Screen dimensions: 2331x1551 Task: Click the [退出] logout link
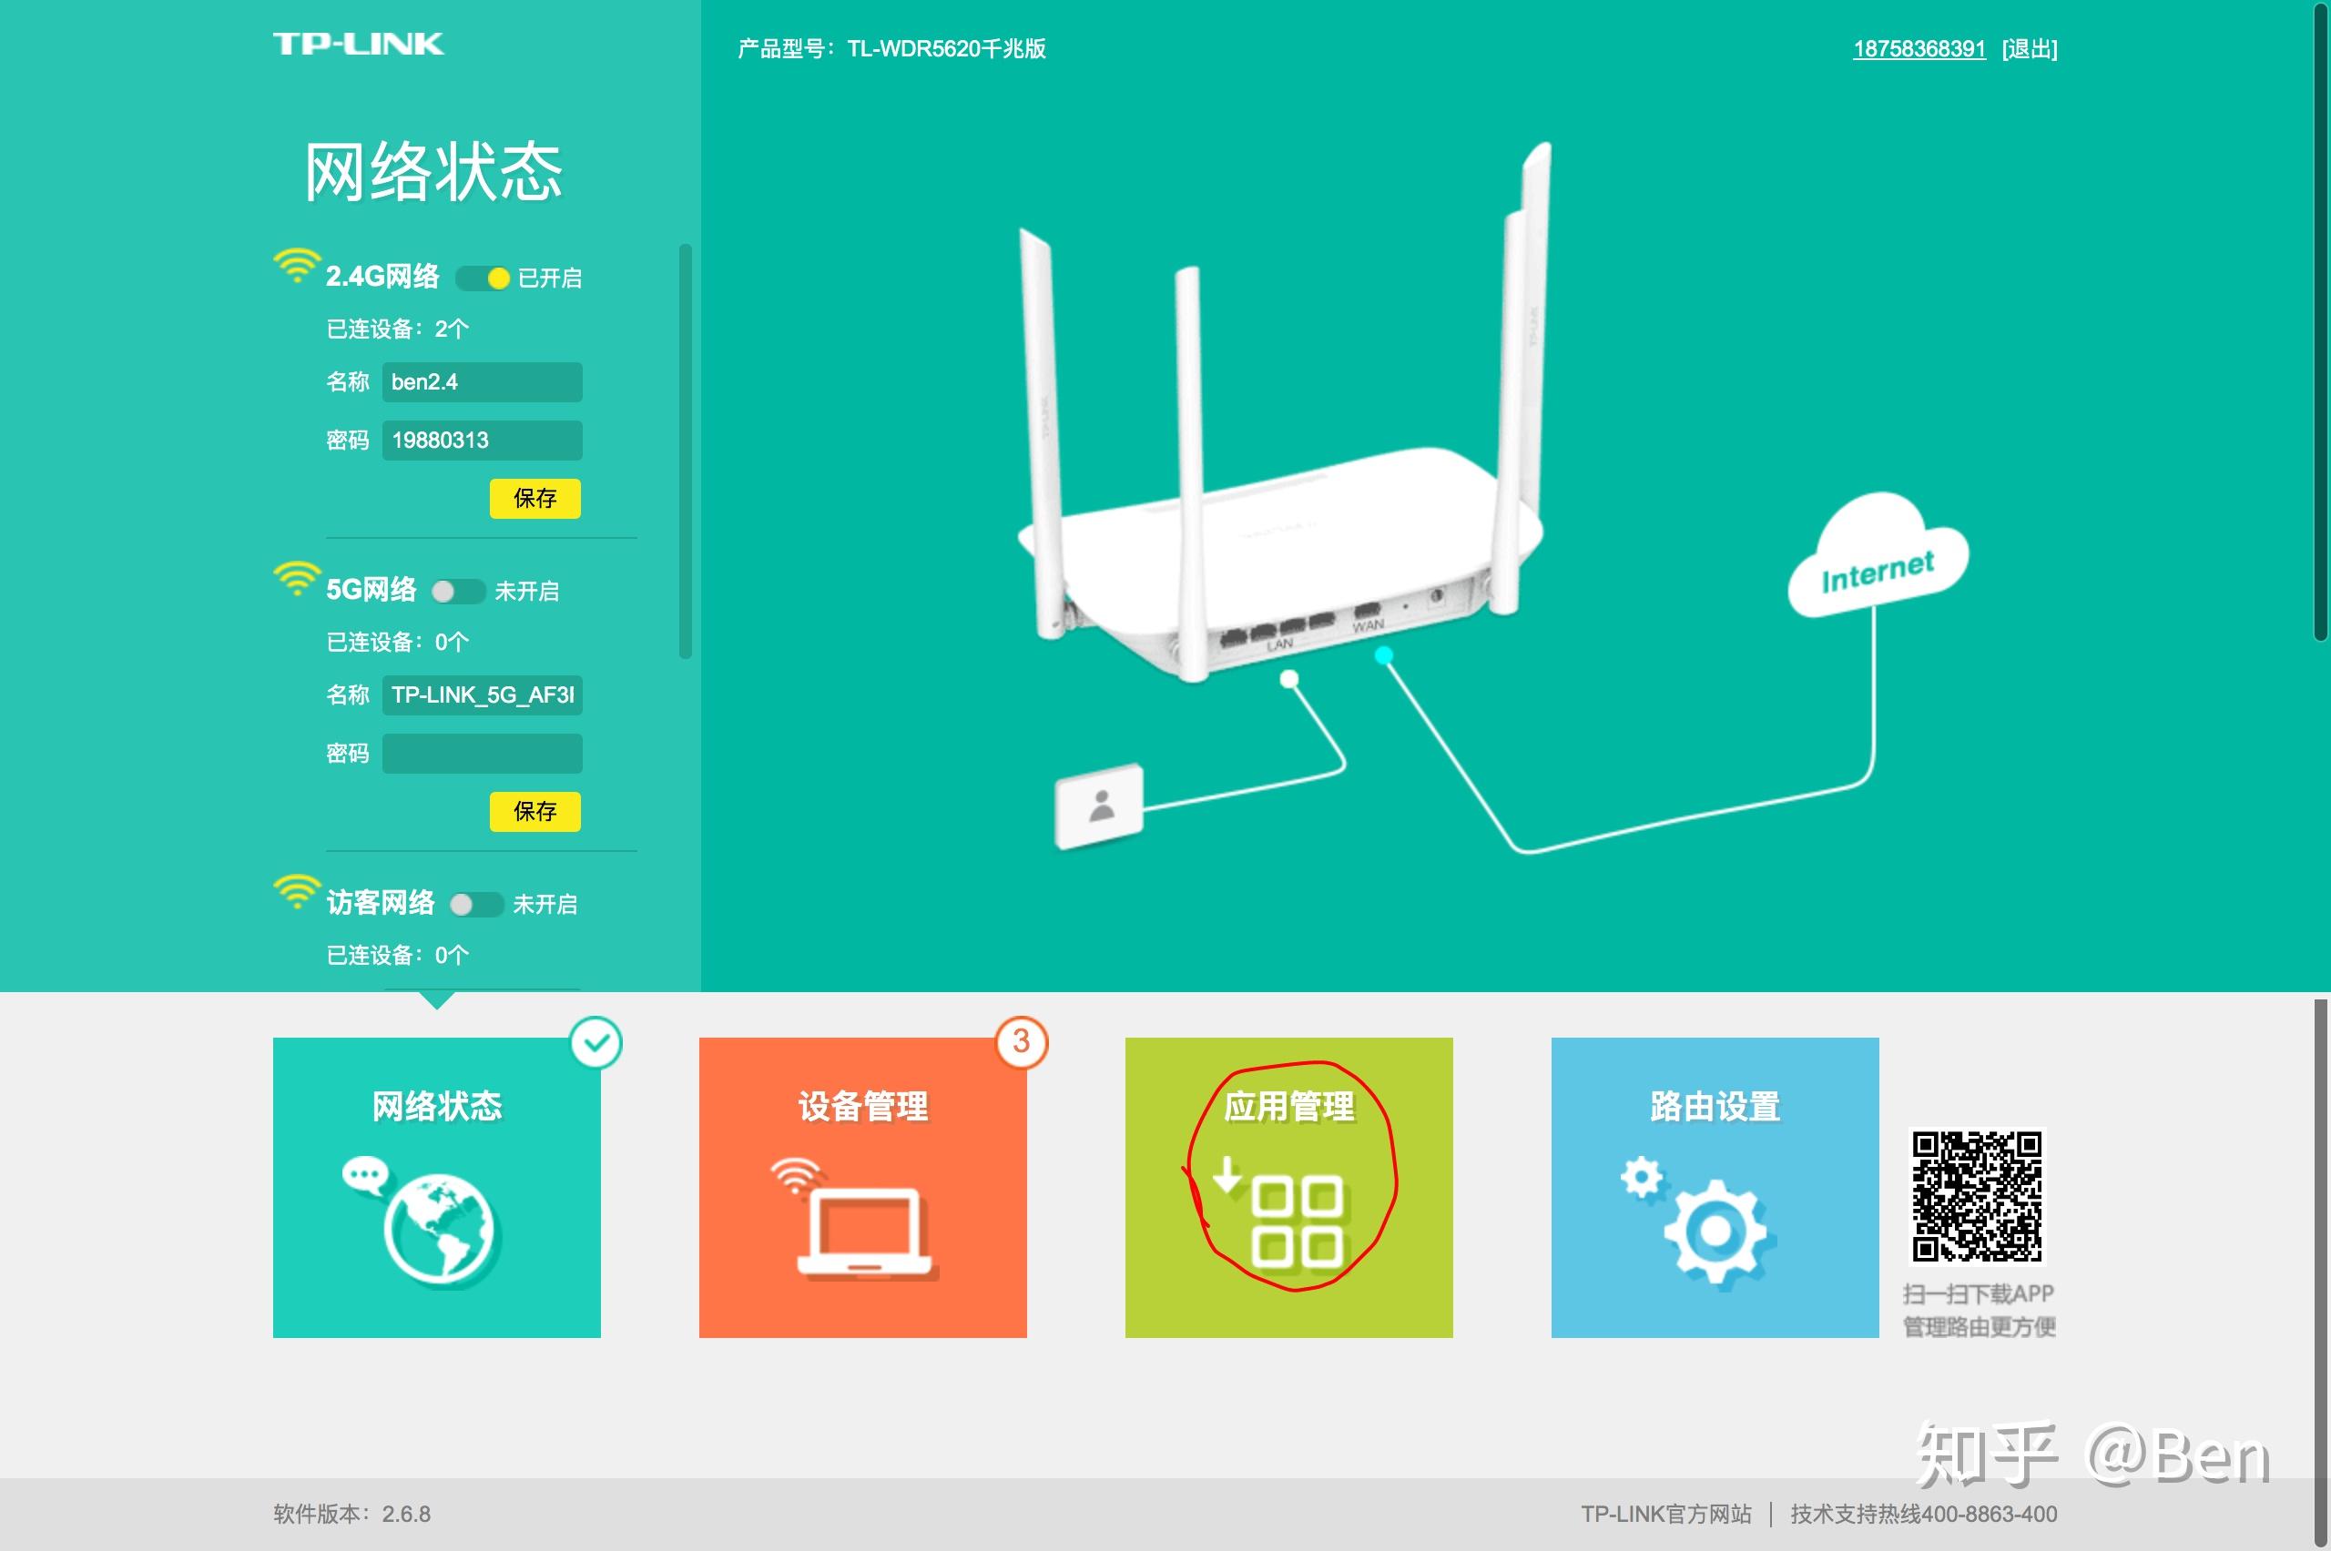[x=2030, y=48]
